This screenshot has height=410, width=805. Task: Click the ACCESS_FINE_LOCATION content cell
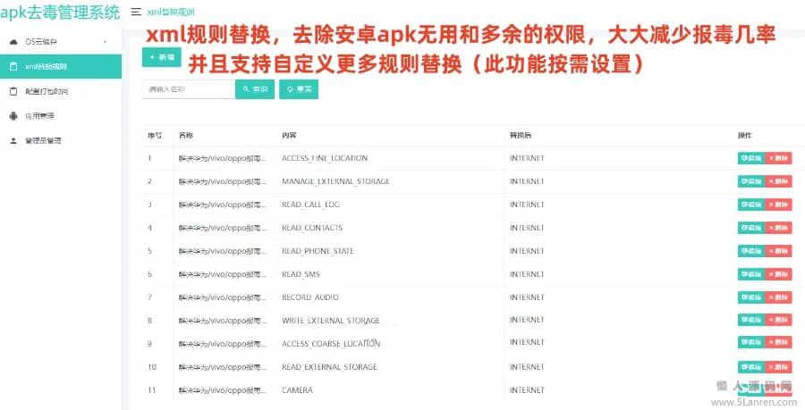click(325, 158)
